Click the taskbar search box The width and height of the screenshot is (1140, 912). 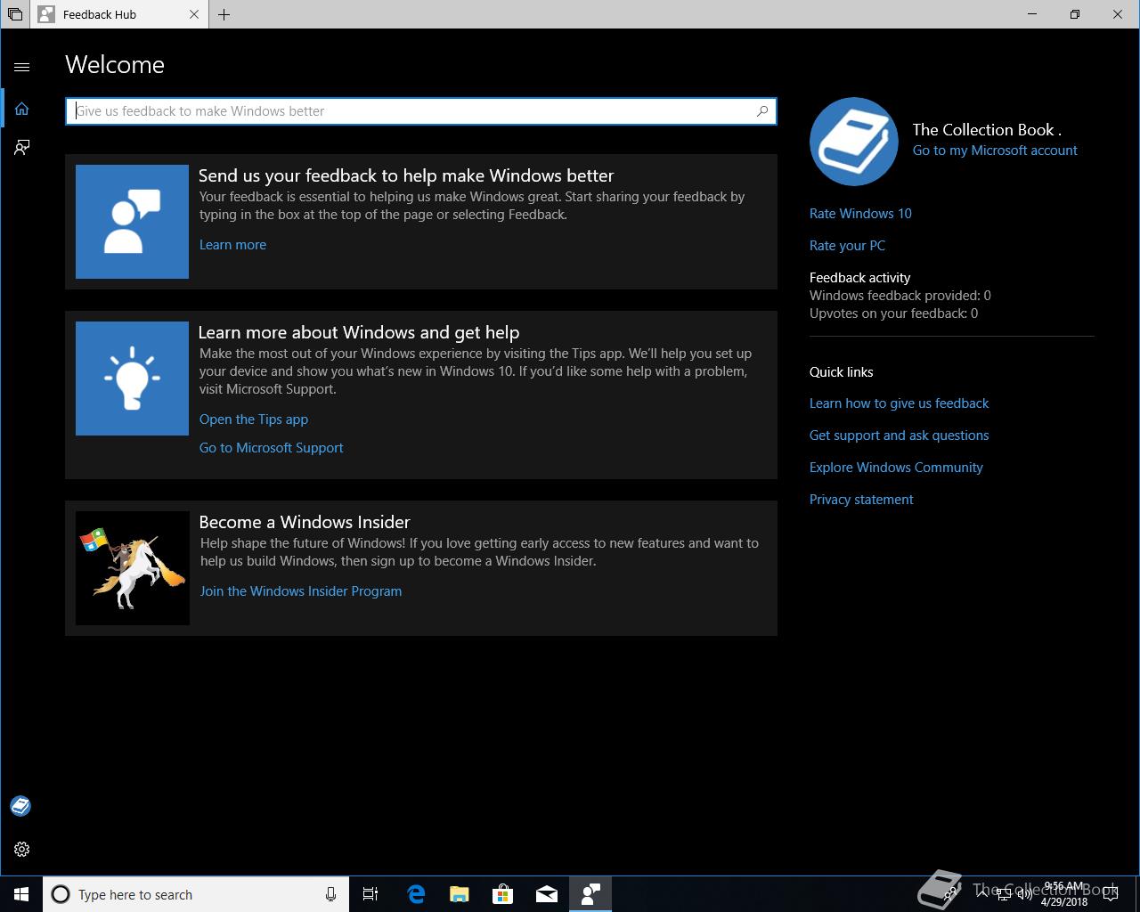click(x=195, y=894)
